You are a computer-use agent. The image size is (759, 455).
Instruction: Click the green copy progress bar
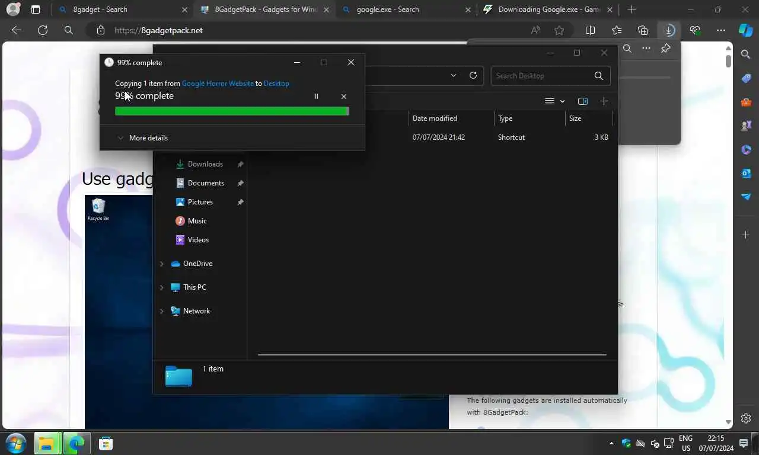232,111
